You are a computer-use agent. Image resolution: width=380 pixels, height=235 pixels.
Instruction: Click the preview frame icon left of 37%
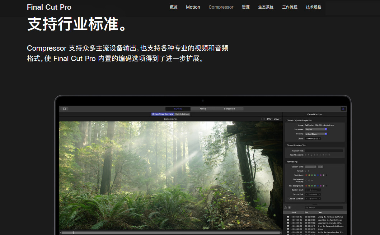263,119
